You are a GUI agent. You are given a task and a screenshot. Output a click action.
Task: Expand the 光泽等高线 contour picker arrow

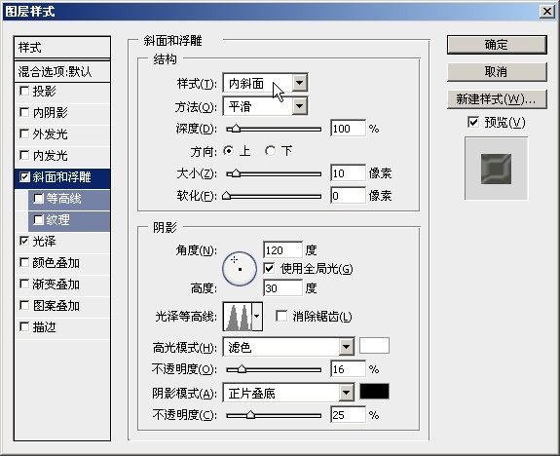(257, 317)
